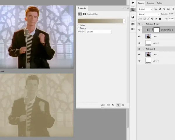Open the Gradients panel icon

pyautogui.click(x=133, y=29)
